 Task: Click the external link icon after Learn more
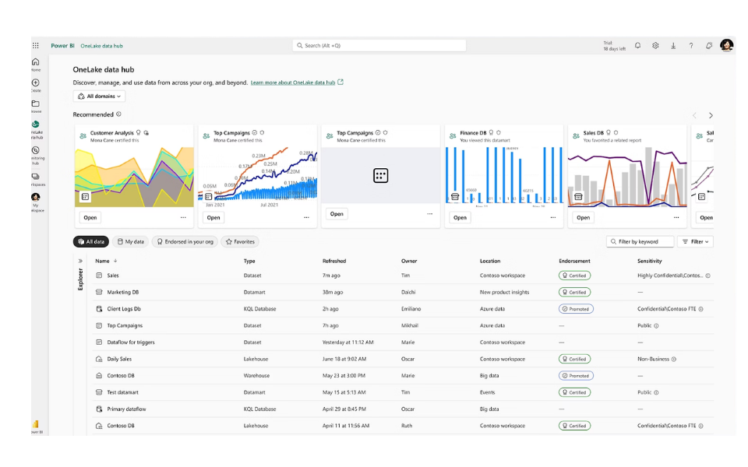[340, 82]
